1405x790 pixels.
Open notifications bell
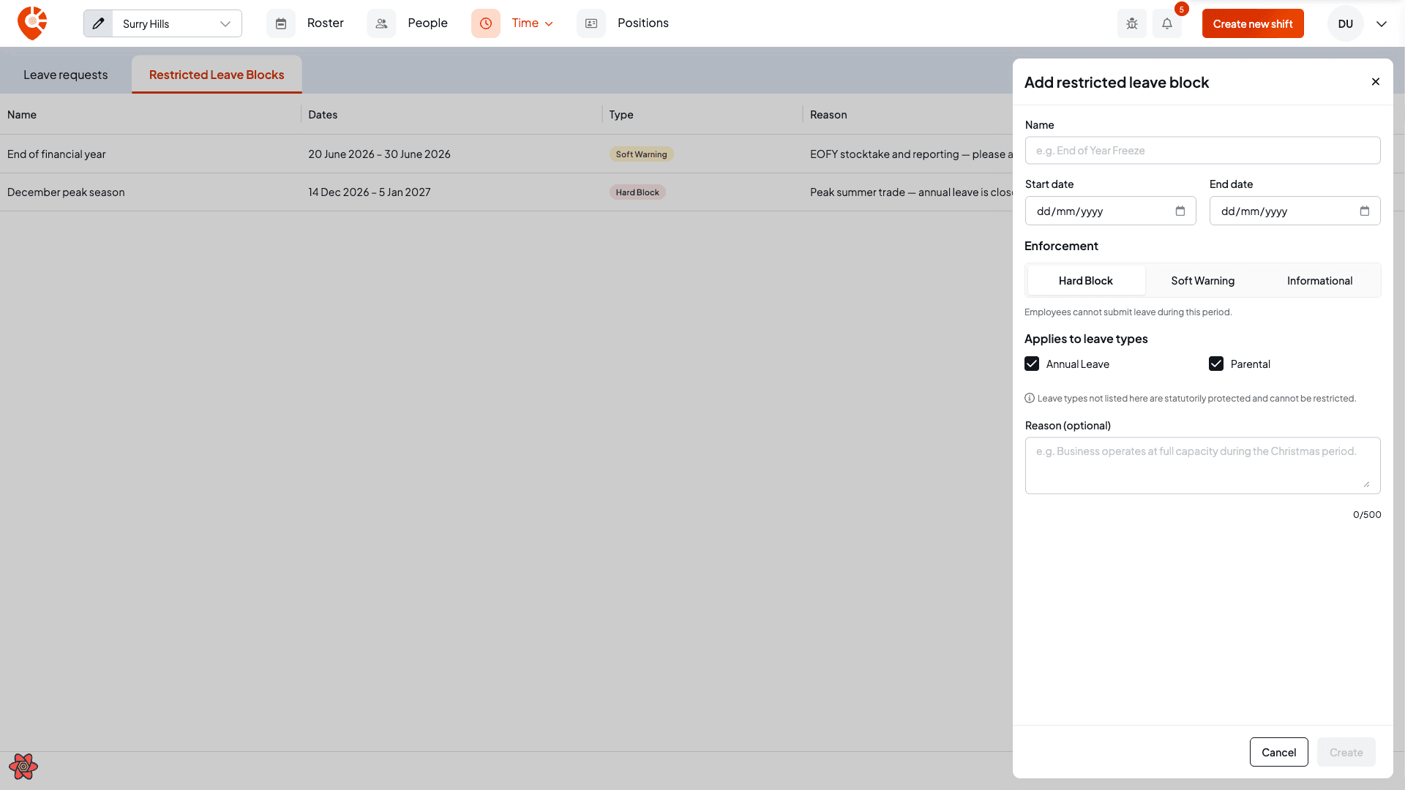coord(1167,23)
